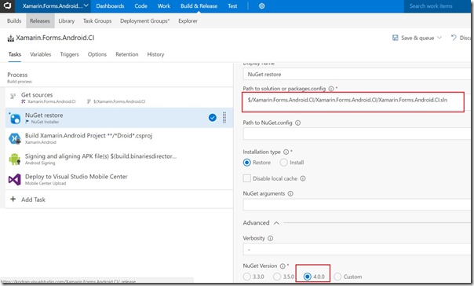This screenshot has width=474, height=286.
Task: Click the Path to solution input field
Action: tap(353, 102)
